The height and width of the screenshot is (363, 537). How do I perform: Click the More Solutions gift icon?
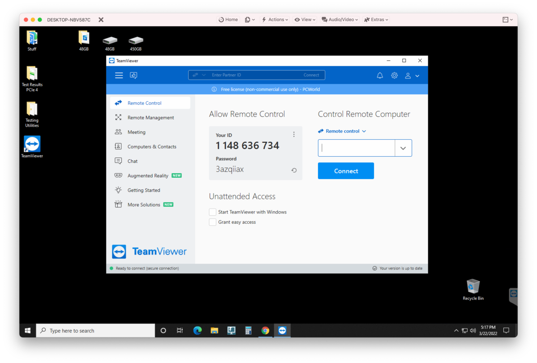coord(118,204)
